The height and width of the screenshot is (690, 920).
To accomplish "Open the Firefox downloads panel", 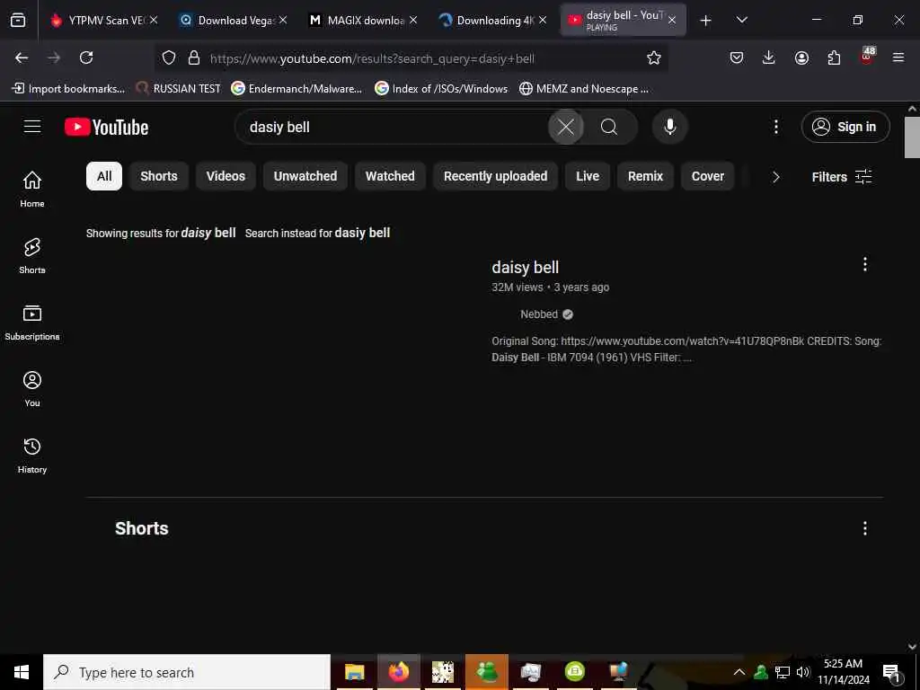I will pyautogui.click(x=769, y=57).
